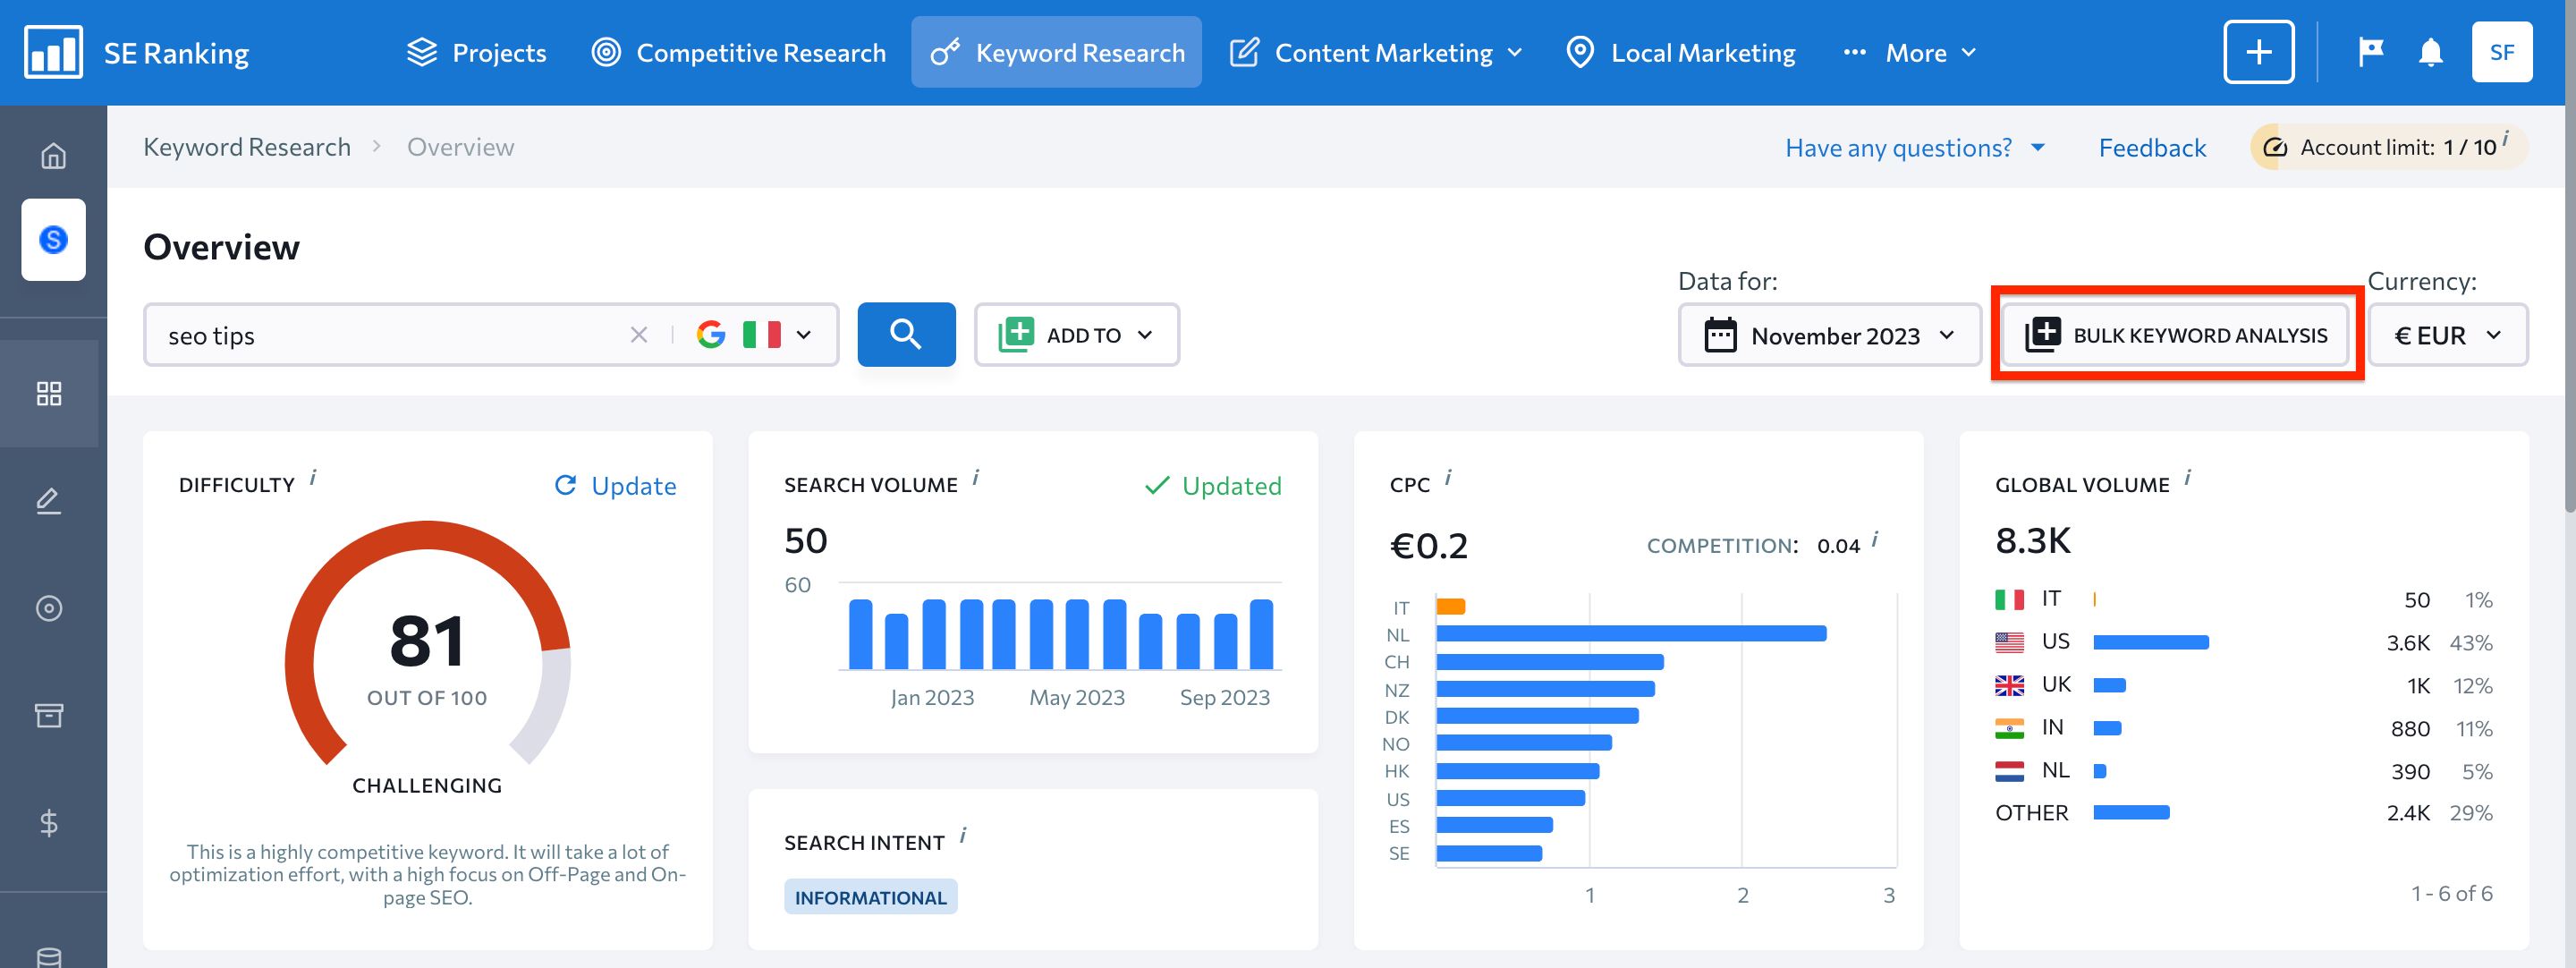Screen dimensions: 2576x968
Task: Click the plus add button in header
Action: pyautogui.click(x=2258, y=52)
